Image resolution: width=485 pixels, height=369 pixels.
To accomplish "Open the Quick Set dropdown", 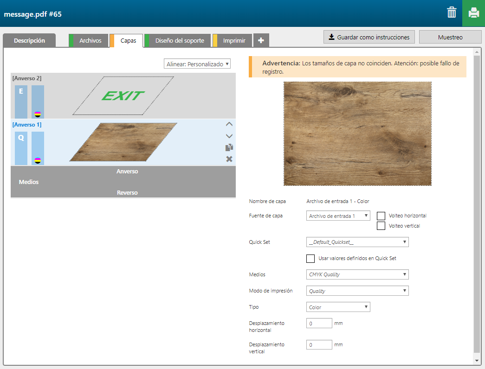I will [x=357, y=242].
